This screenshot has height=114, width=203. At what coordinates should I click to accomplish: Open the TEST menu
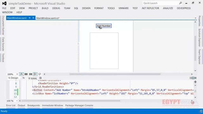[x=135, y=8]
